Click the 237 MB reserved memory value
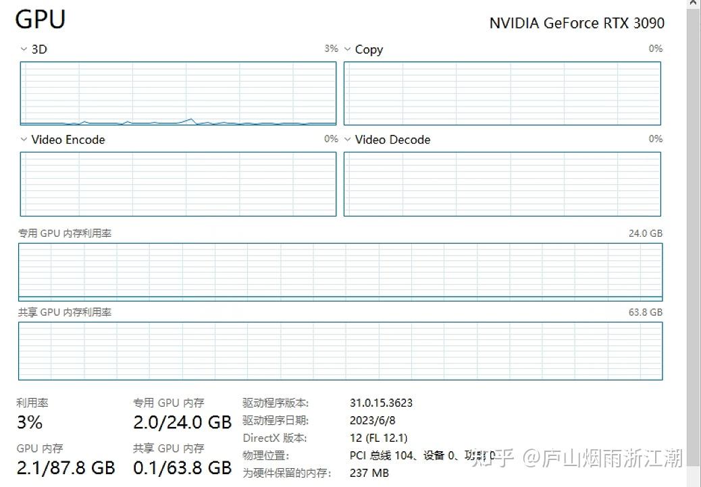The image size is (701, 487). coord(369,474)
